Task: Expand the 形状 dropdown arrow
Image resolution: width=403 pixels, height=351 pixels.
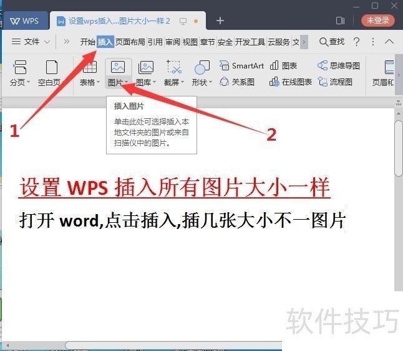Action: point(210,82)
